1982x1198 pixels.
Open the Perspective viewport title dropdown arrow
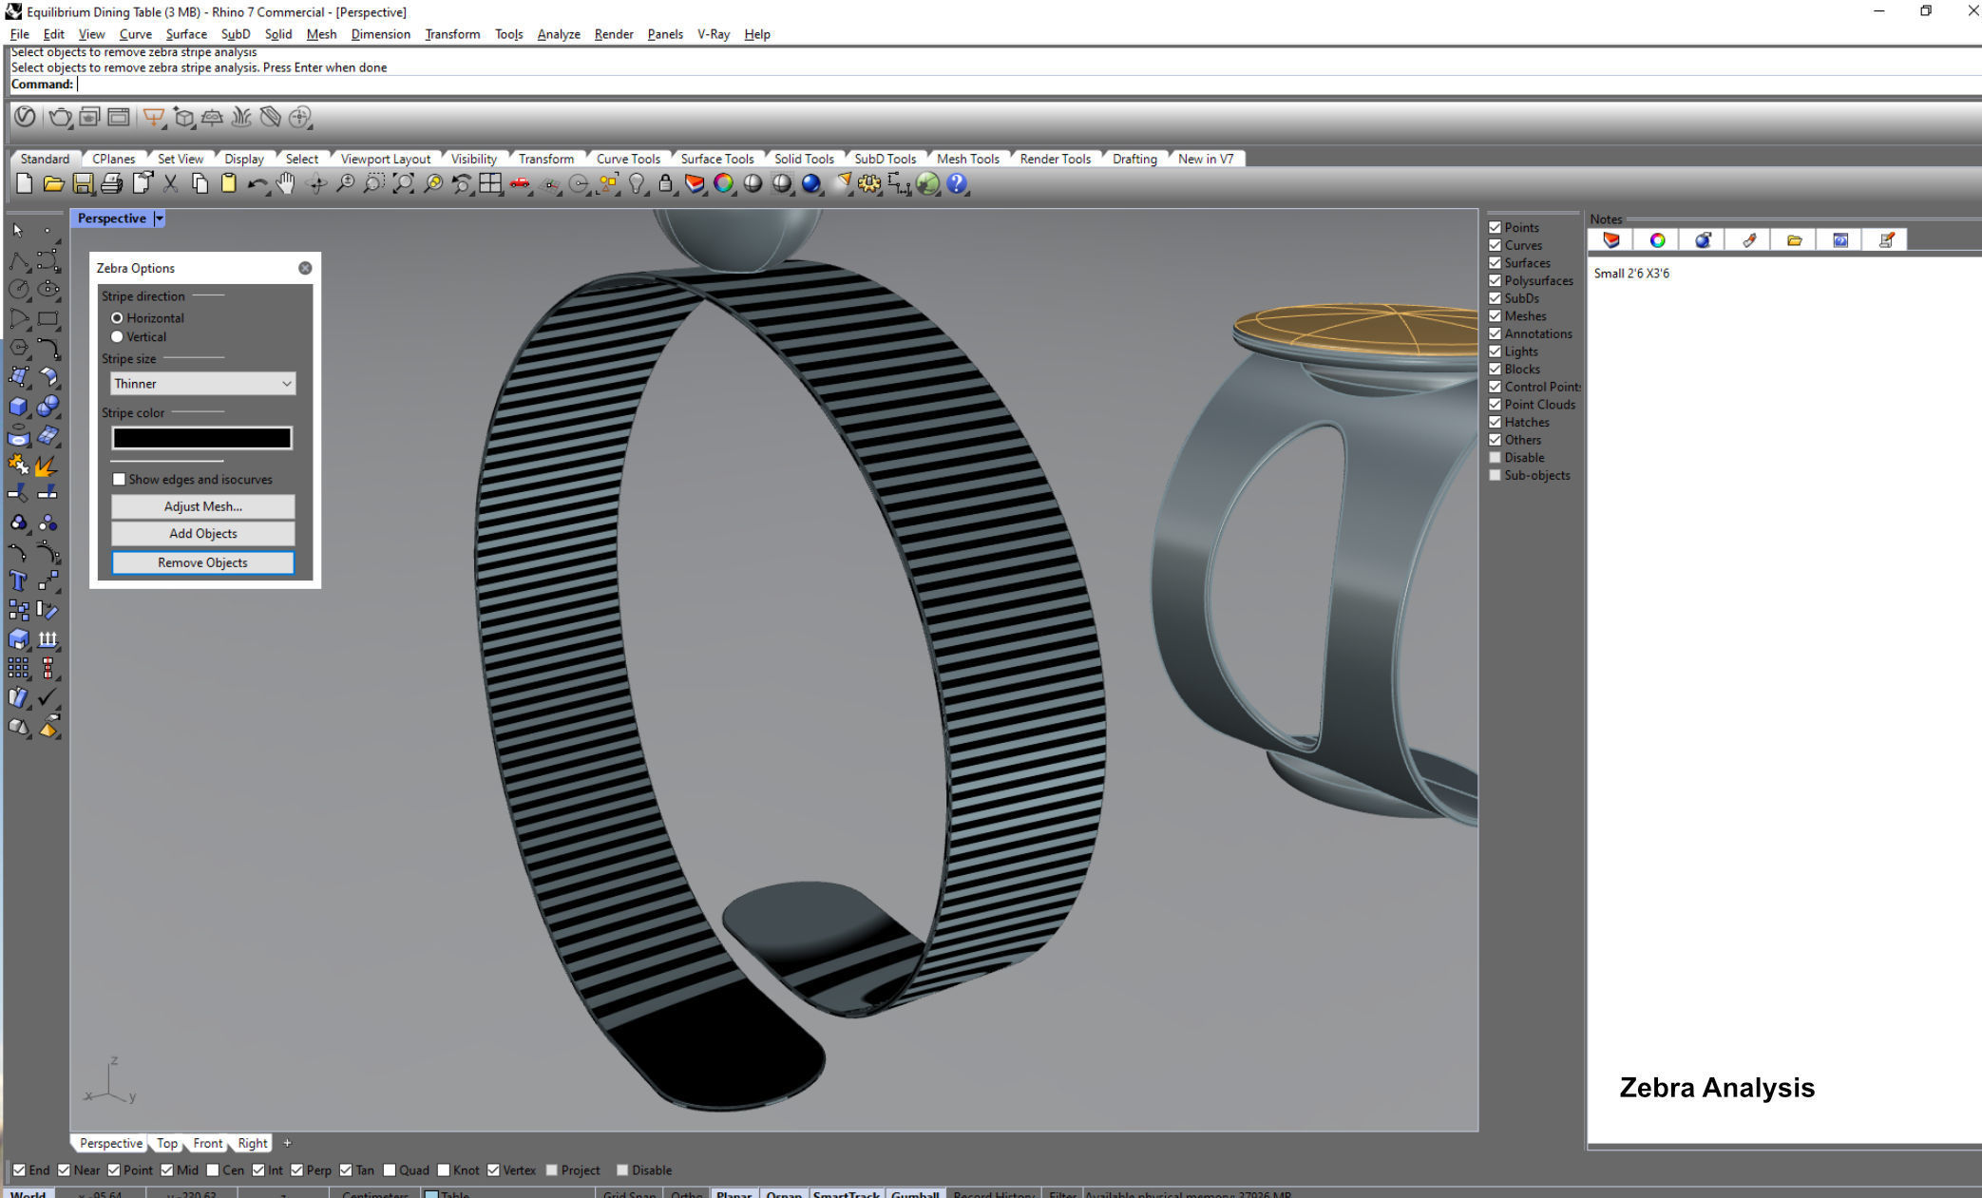point(160,219)
